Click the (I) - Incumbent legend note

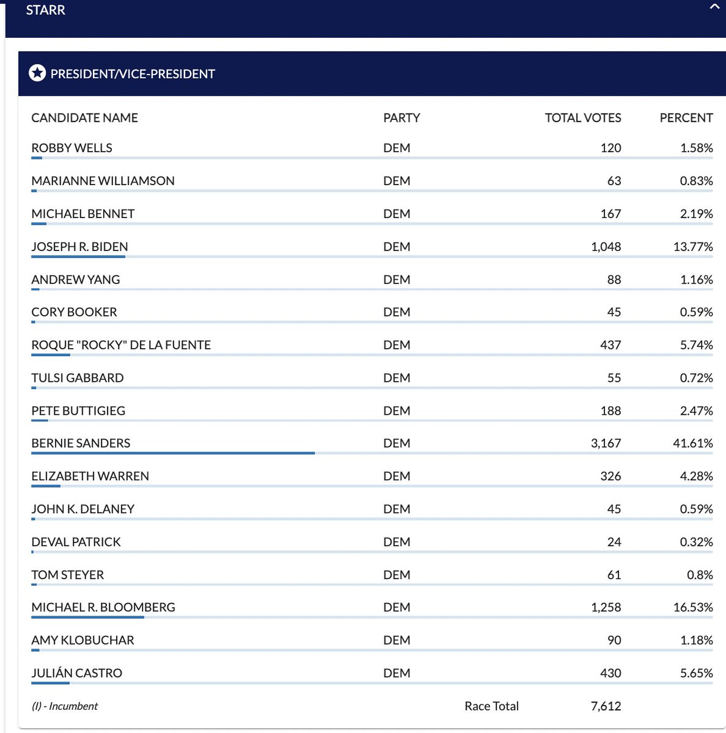click(x=65, y=707)
